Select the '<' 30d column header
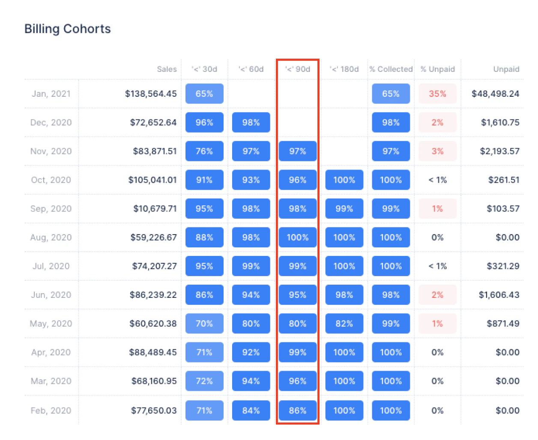 tap(204, 69)
